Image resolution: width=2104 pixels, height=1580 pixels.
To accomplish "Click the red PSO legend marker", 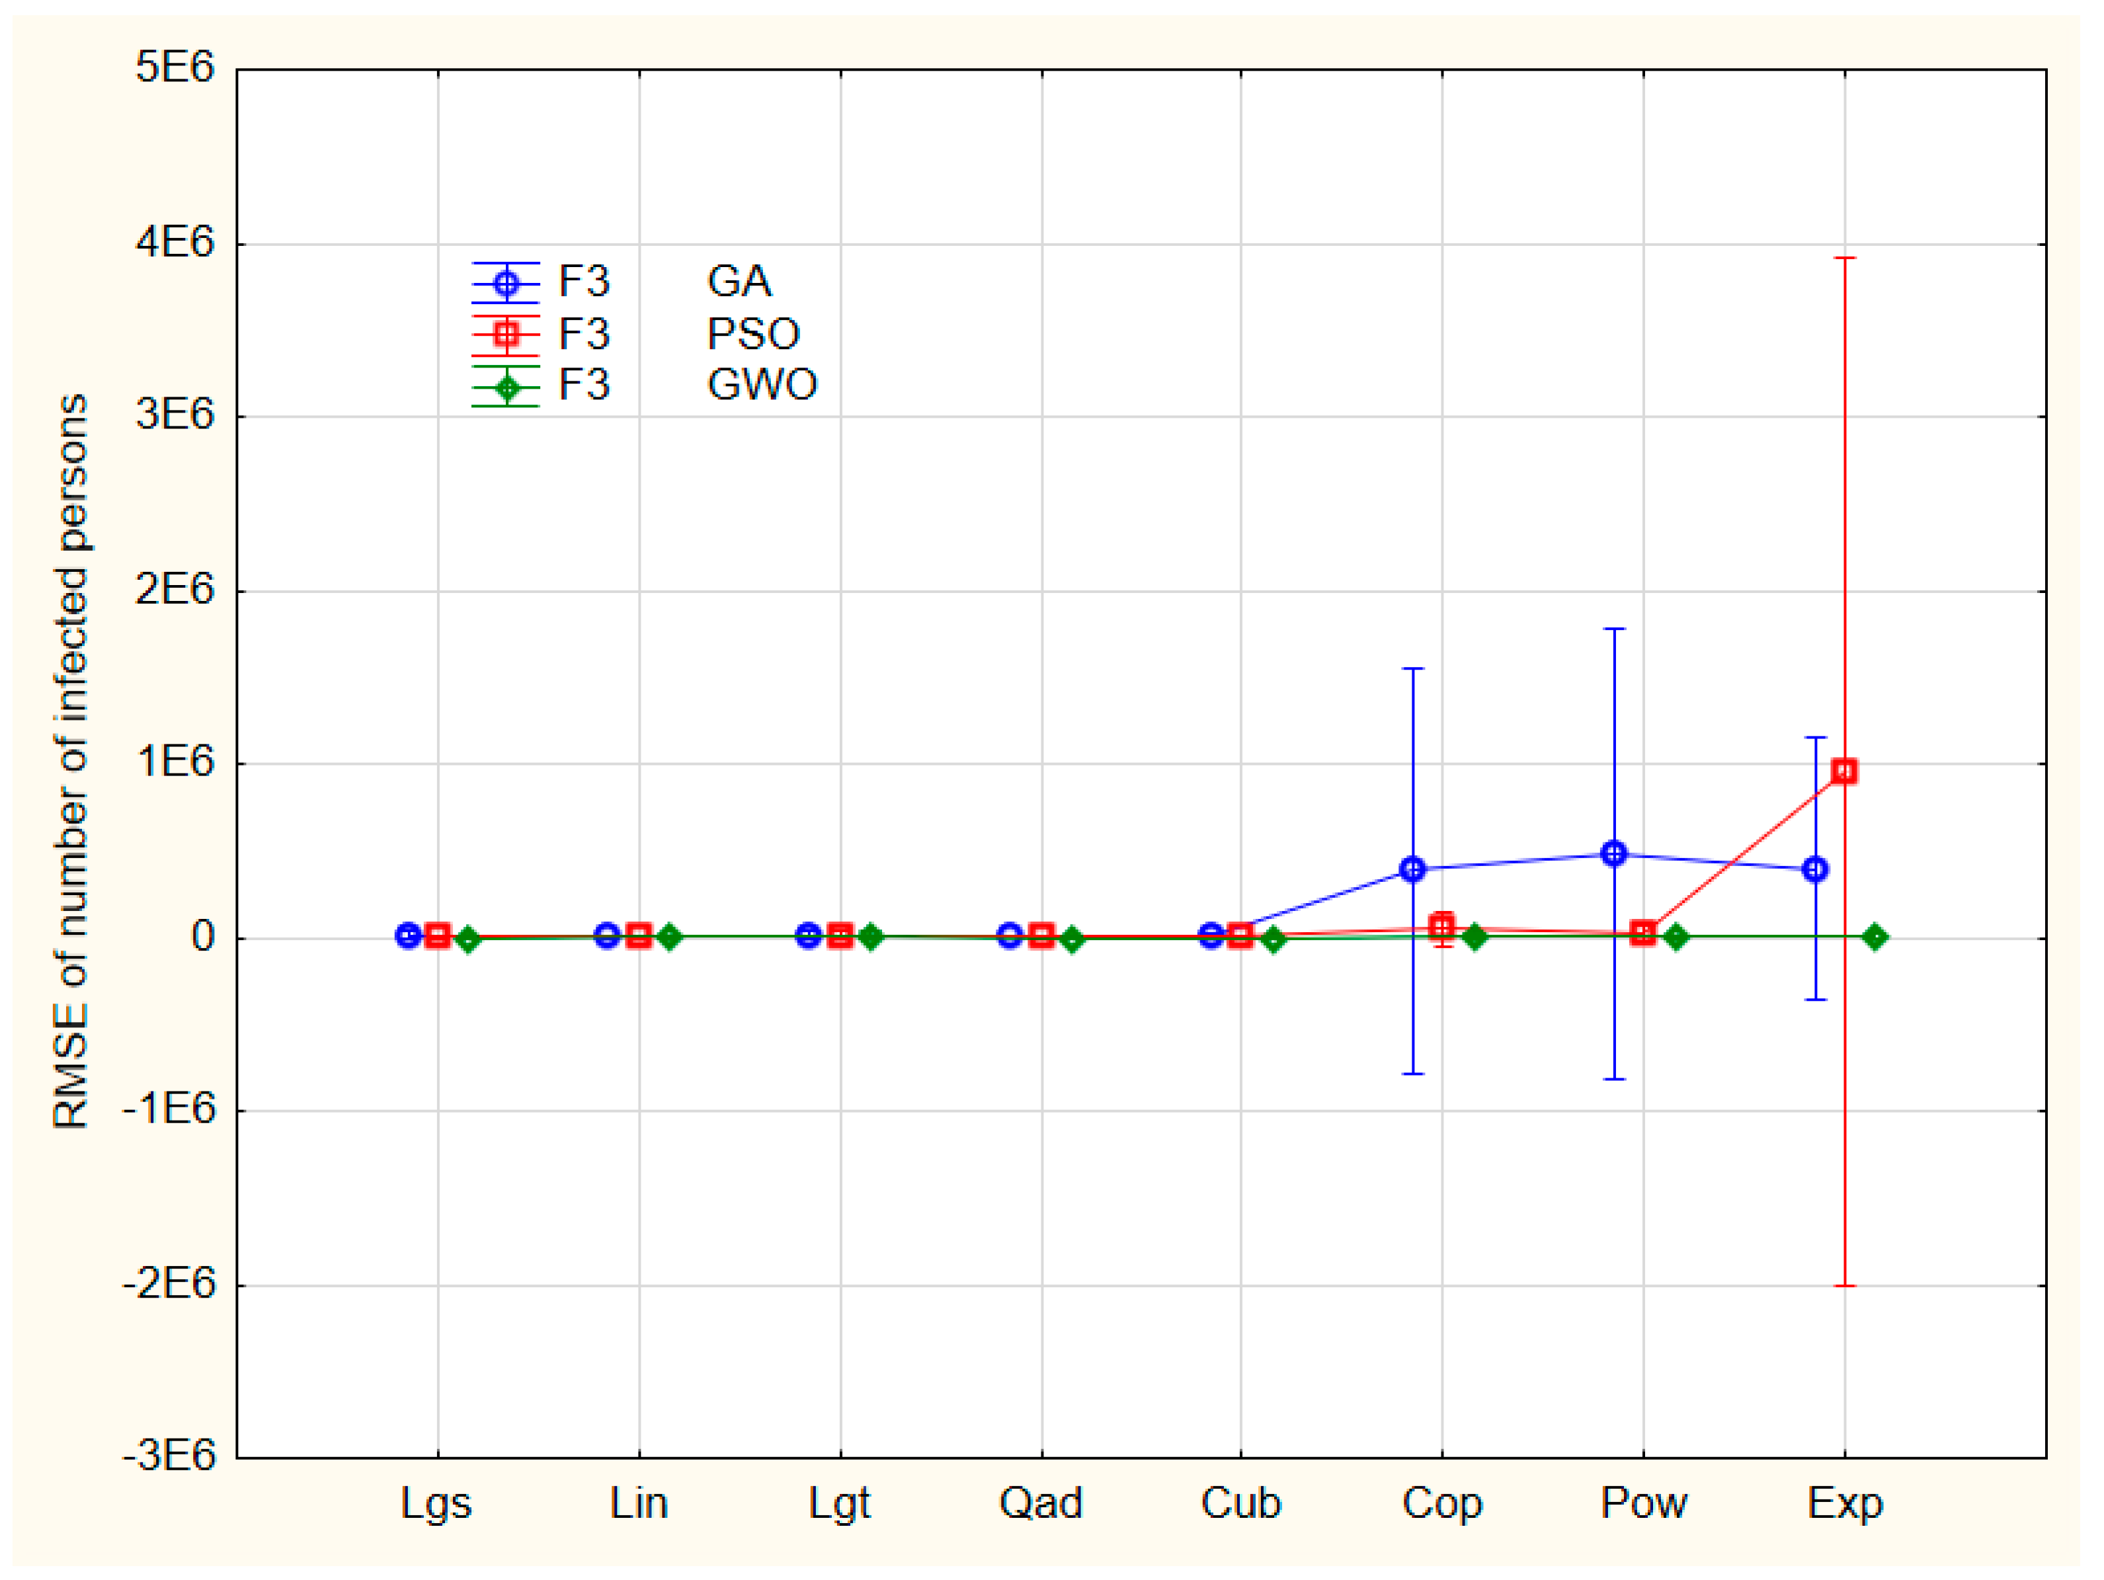I will click(506, 335).
